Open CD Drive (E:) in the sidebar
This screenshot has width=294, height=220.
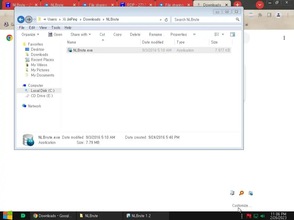tap(42, 96)
